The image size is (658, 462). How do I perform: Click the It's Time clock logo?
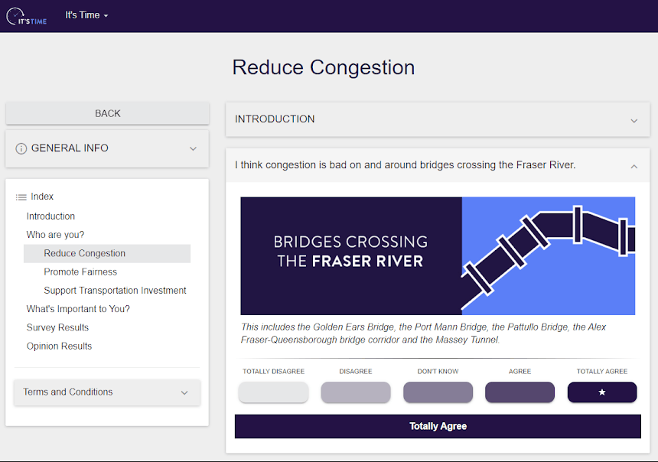click(26, 15)
